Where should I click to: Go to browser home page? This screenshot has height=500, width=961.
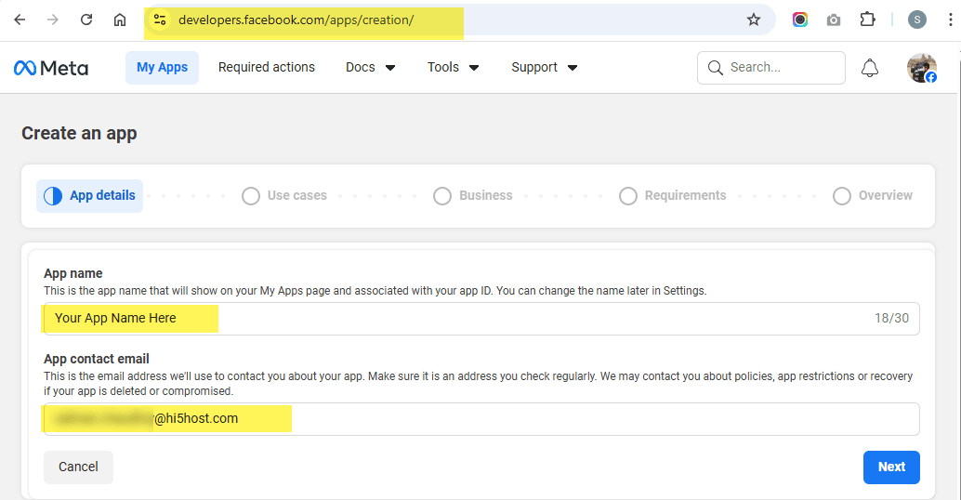click(x=120, y=20)
